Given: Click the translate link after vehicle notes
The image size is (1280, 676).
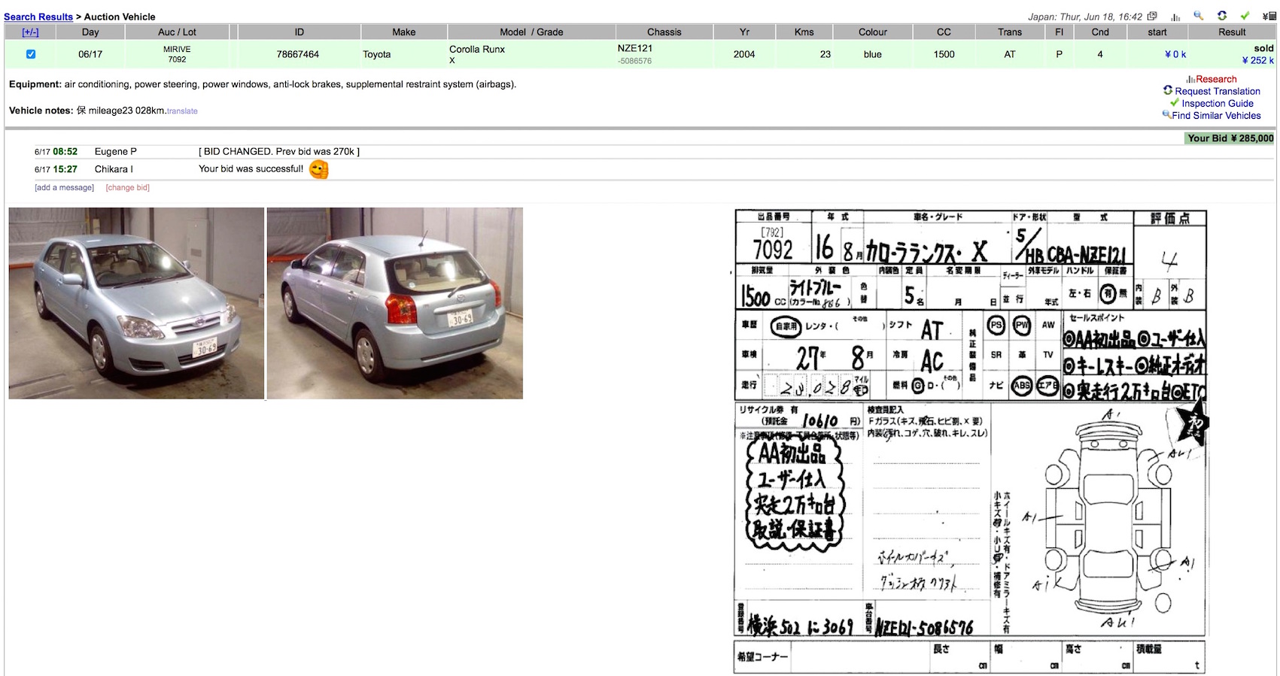Looking at the screenshot, I should point(182,111).
